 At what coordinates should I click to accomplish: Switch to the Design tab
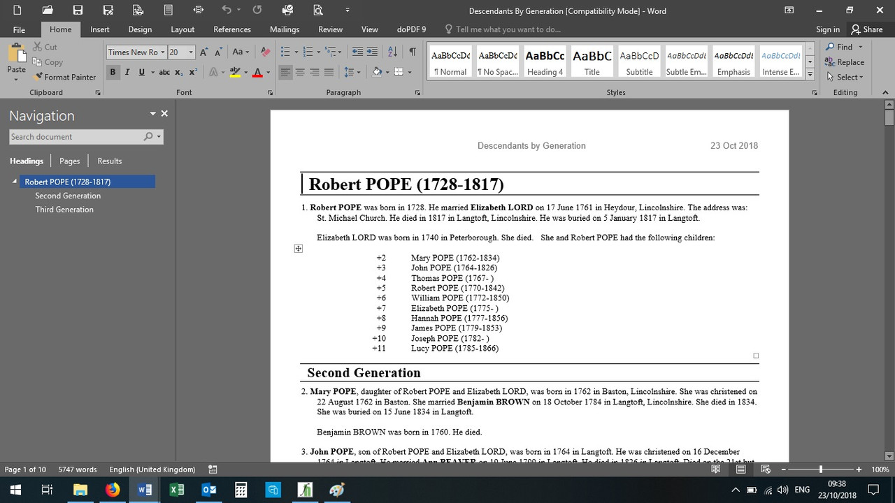[x=140, y=29]
